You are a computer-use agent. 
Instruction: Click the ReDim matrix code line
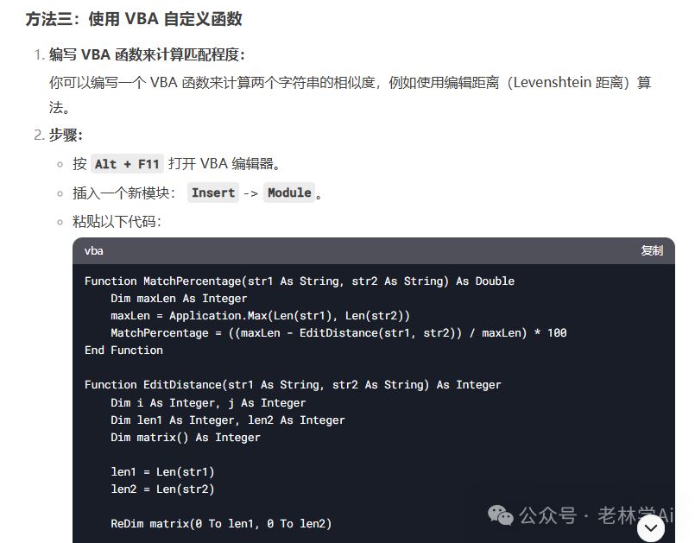click(221, 523)
